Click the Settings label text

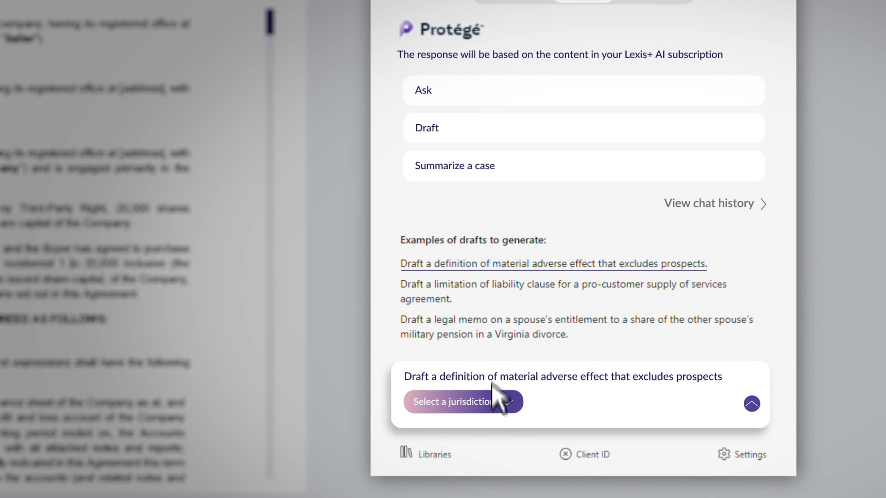[x=750, y=454]
